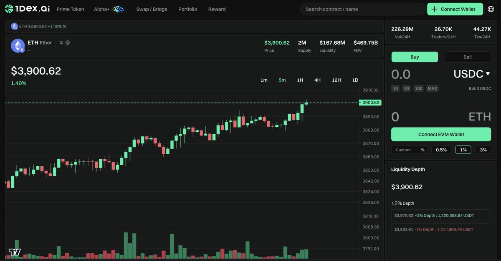Open the Portfolio page
This screenshot has width=501, height=261.
click(187, 9)
